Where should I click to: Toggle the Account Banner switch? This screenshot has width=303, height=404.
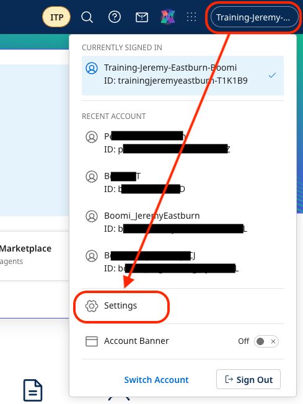[266, 341]
